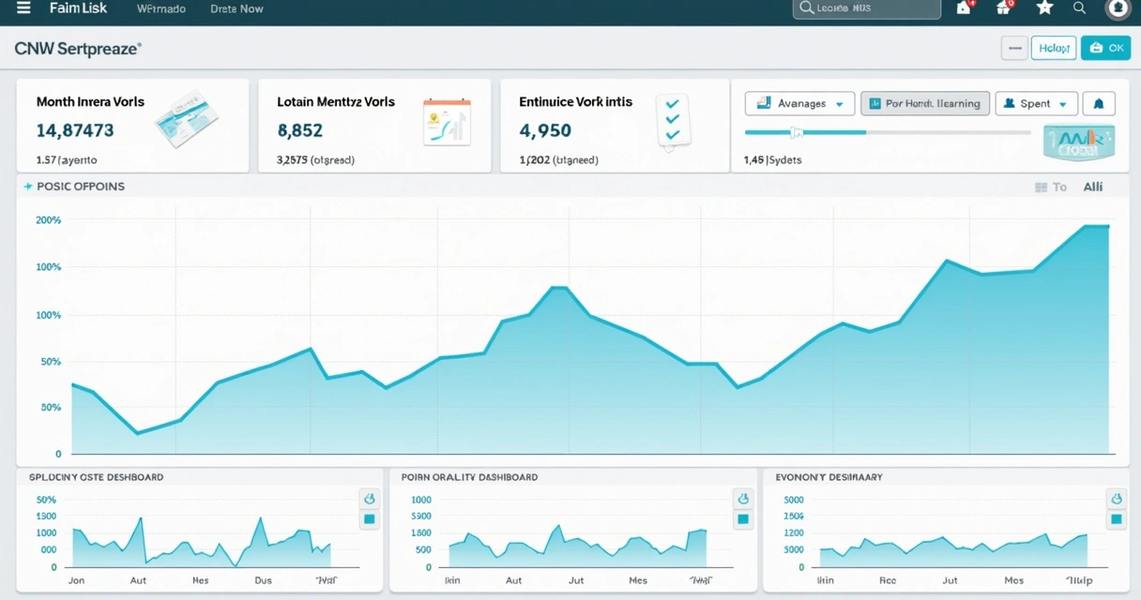Click inside the top search field

866,8
